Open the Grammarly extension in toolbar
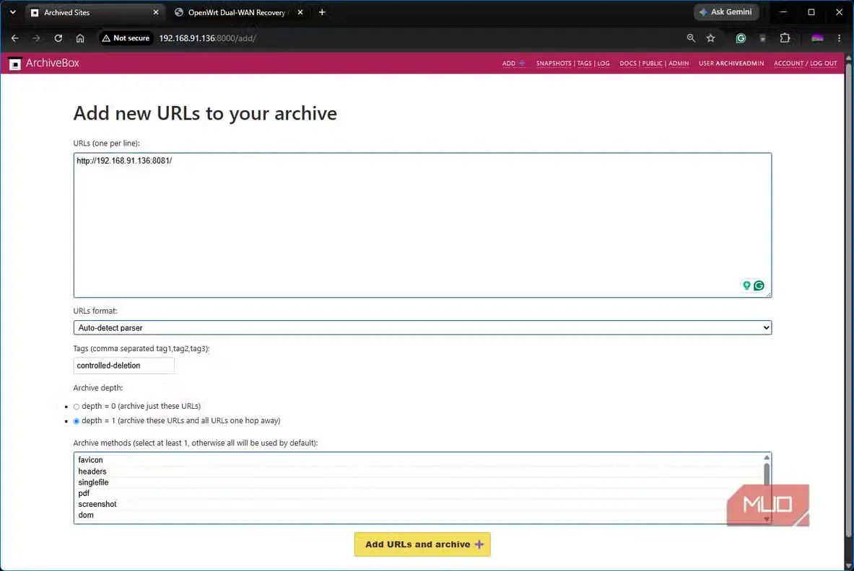Viewport: 854px width, 571px height. pyautogui.click(x=741, y=38)
